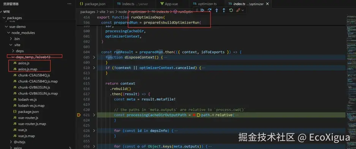Viewport: 356px width, 149px height.
Task: Open explorer More Actions ellipsis
Action: [x=69, y=4]
